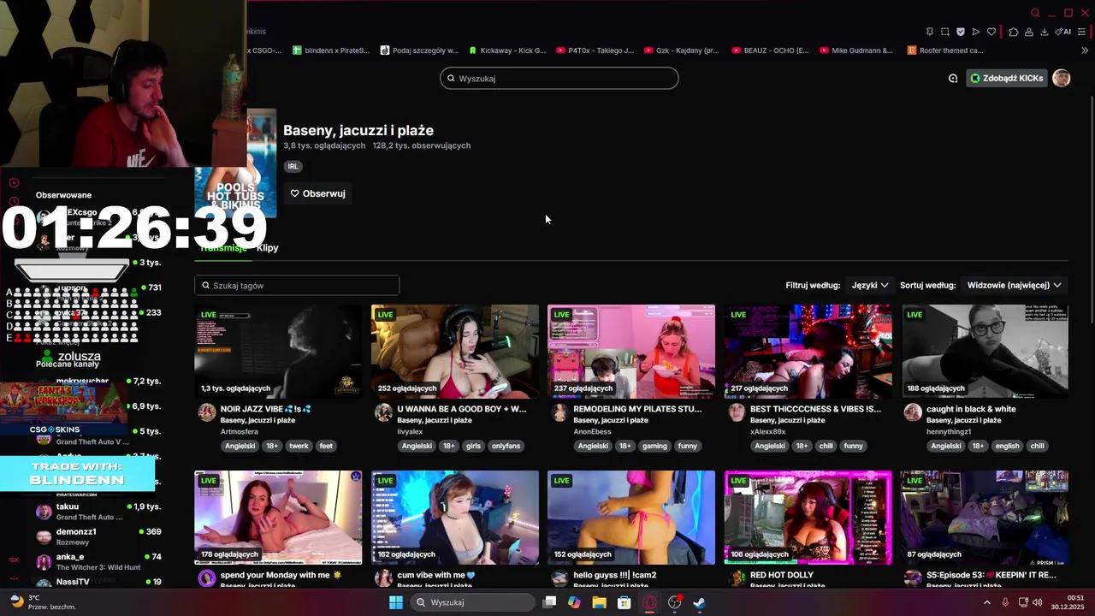Open the Easy Setup menu icon
1095x616 pixels.
point(1082,32)
